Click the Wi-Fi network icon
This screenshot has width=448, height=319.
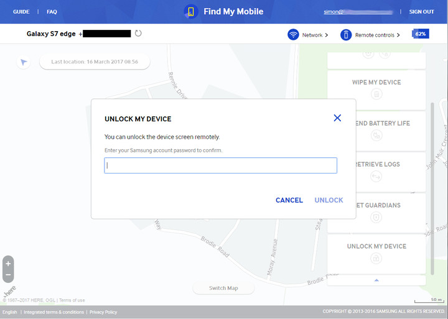[x=293, y=35]
